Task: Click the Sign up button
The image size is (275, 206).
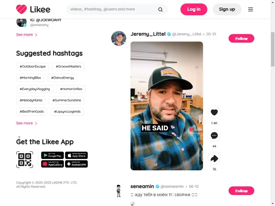Action: click(x=227, y=9)
